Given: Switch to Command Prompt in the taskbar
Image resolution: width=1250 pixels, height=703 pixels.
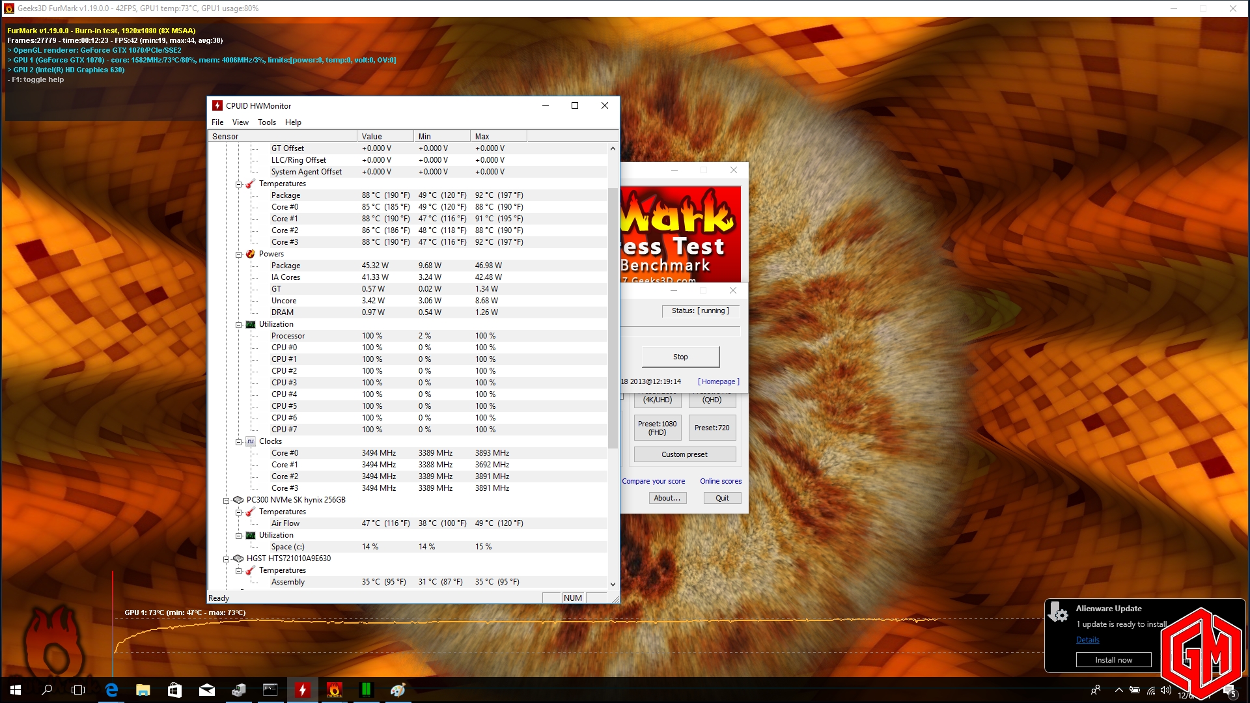Looking at the screenshot, I should point(270,690).
